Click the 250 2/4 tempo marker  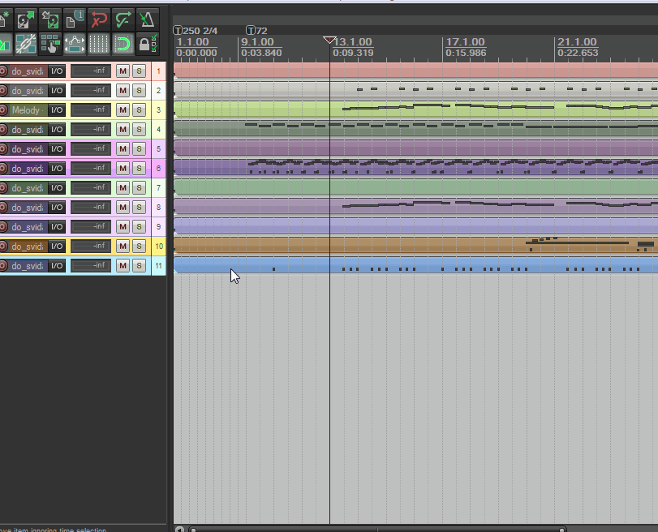196,31
